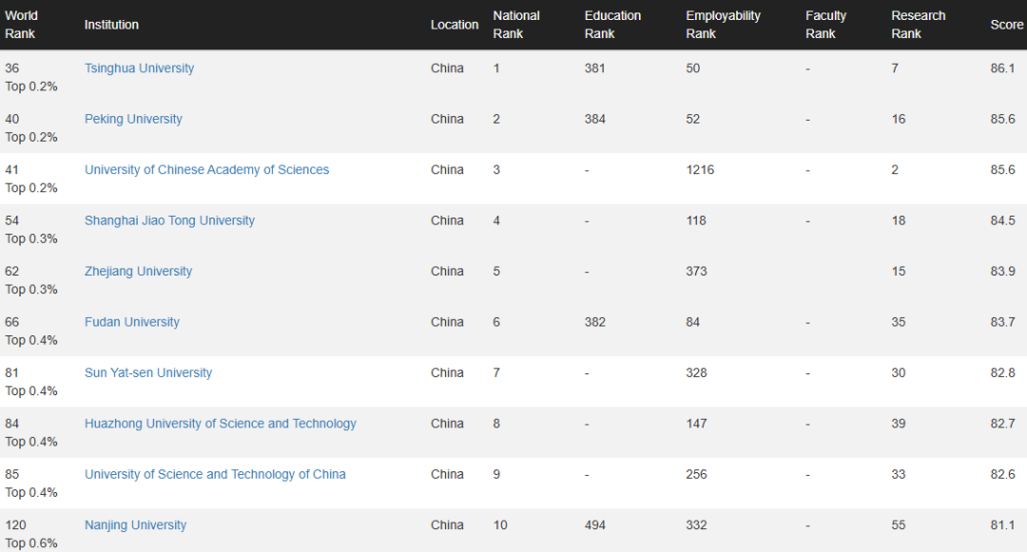Open the Sun Yat-sen University link
This screenshot has height=552, width=1027.
click(148, 372)
